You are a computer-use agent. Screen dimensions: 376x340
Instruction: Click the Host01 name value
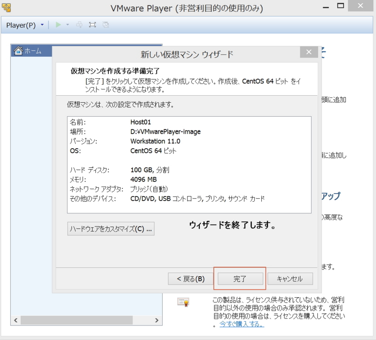141,122
